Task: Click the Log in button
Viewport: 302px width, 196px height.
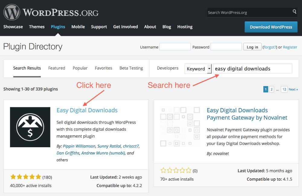Action: click(x=252, y=47)
